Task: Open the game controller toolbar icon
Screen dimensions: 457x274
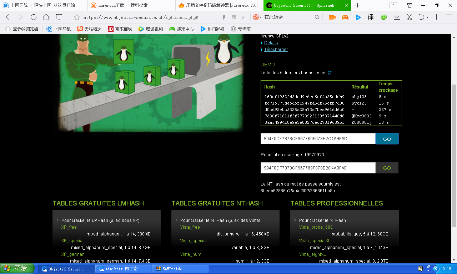Action: [345, 17]
